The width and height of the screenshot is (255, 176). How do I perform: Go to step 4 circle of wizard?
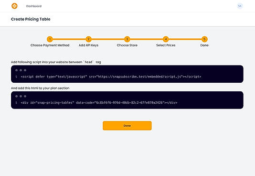(166, 39)
